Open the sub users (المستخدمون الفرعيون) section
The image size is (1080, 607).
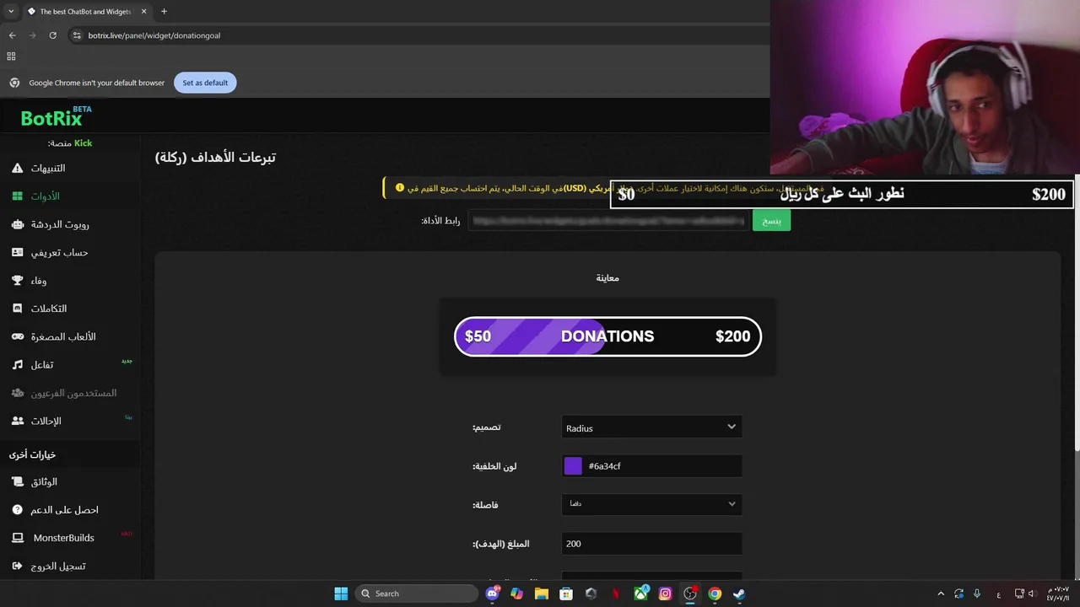click(70, 393)
